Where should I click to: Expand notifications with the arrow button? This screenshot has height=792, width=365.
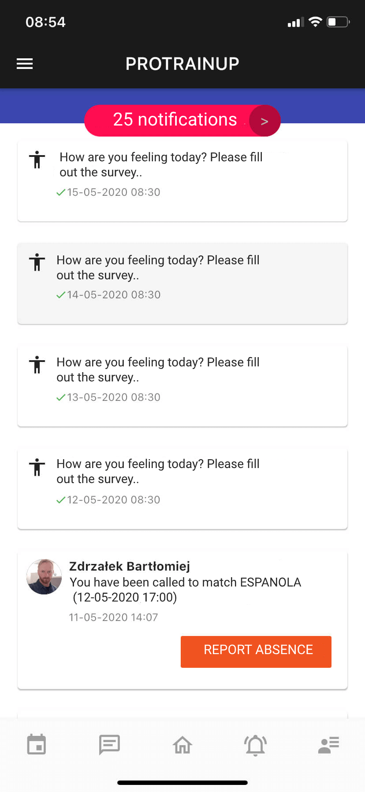(x=264, y=121)
